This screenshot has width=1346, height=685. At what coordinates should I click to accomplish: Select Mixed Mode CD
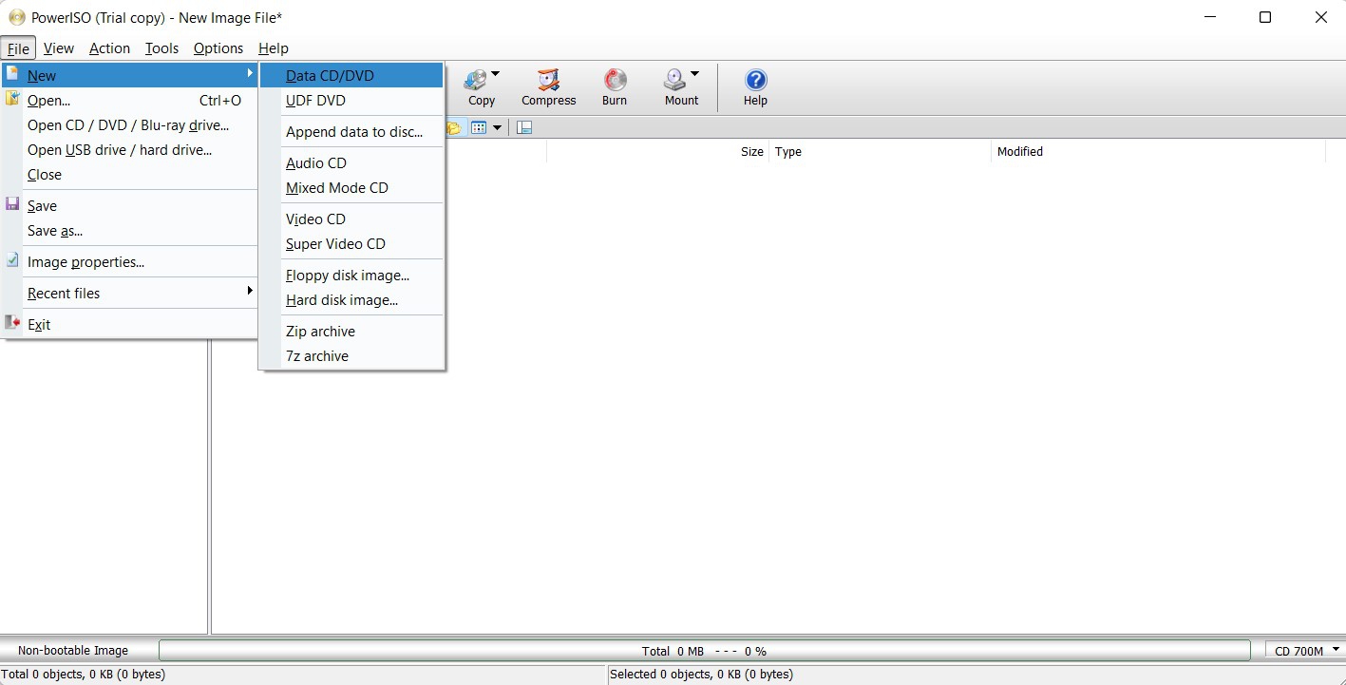pyautogui.click(x=351, y=187)
